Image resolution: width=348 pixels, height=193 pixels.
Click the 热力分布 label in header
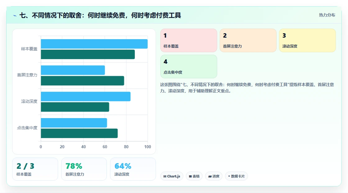327,15
